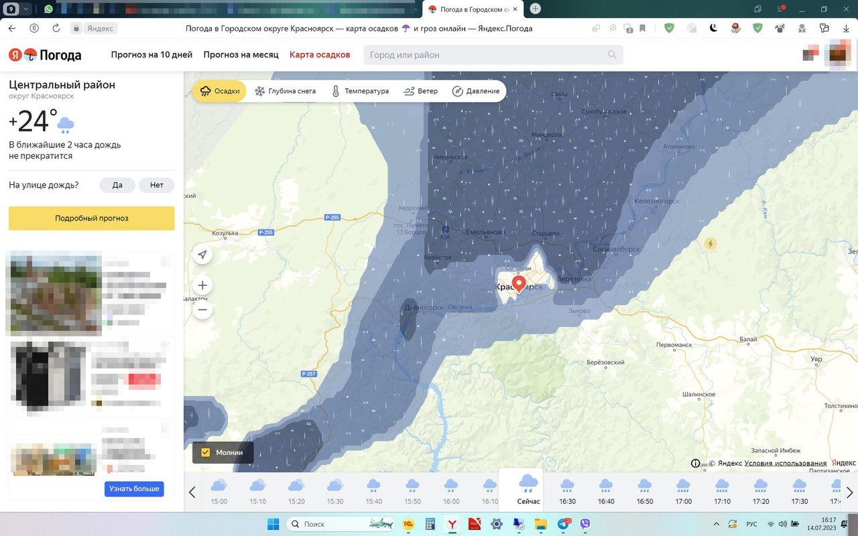Open File Explorer from taskbar
This screenshot has width=858, height=536.
coord(541,524)
